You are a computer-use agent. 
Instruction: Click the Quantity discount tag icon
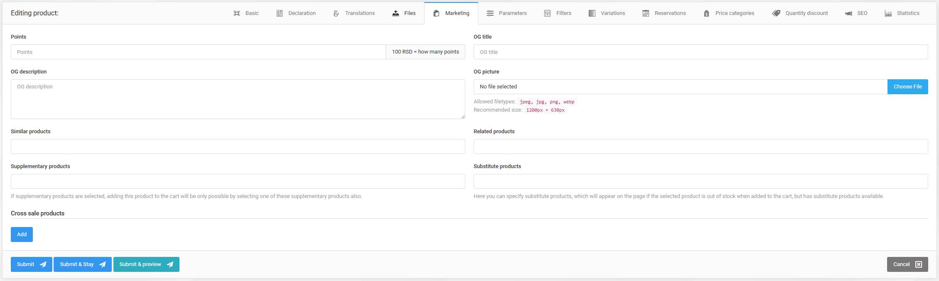coord(776,13)
